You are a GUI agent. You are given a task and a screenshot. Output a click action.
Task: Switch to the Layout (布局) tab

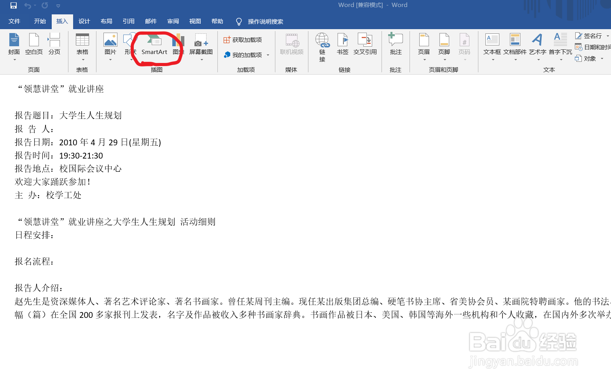(x=107, y=21)
